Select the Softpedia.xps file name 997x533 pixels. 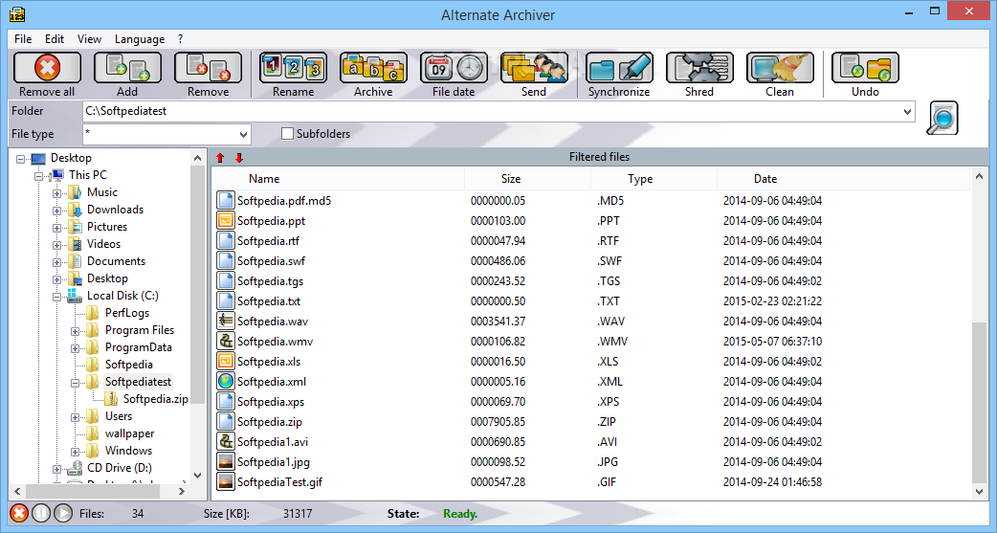click(270, 402)
